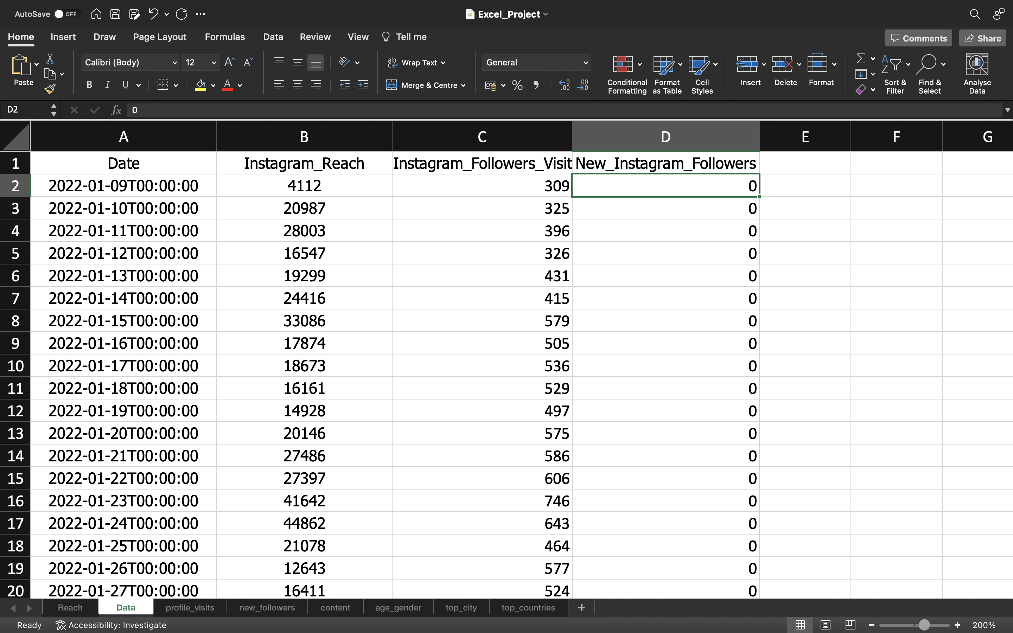This screenshot has height=633, width=1013.
Task: Open the Formulas ribbon tab
Action: tap(225, 37)
